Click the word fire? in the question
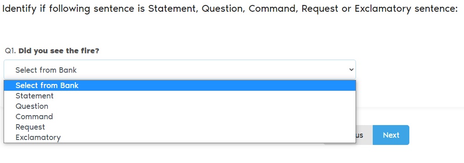464x163 pixels. [x=90, y=51]
